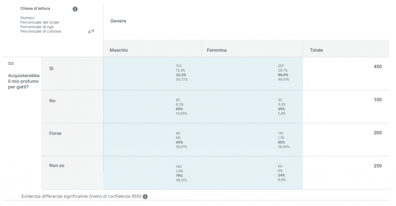
Task: Open question text Acquisterebbe il mio profumo
Action: click(x=24, y=81)
